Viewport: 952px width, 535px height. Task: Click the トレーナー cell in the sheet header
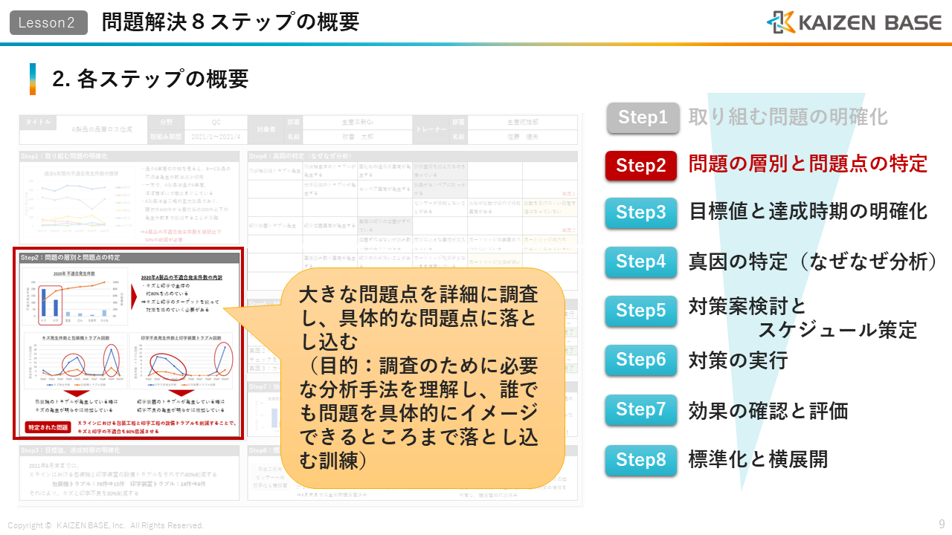pos(431,129)
